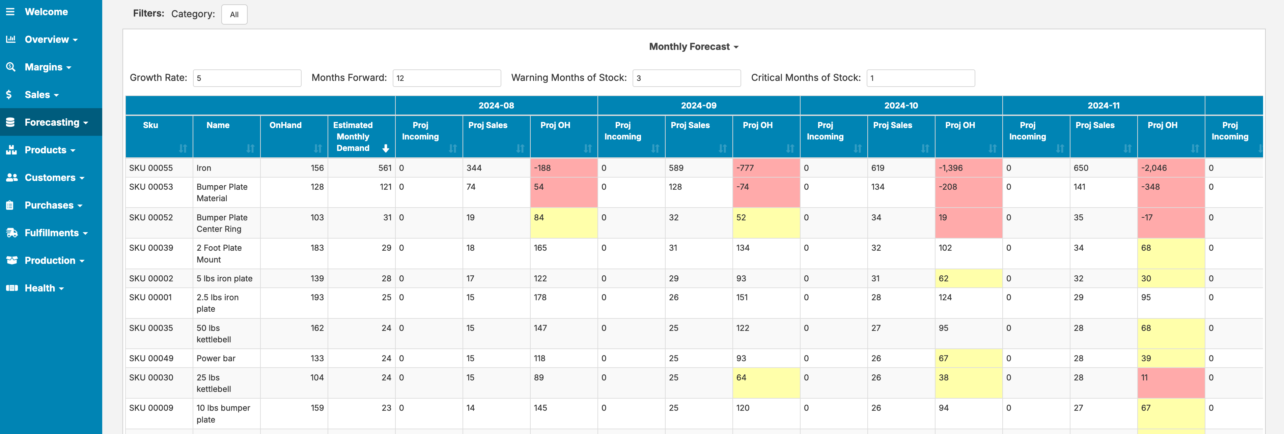Click the Products boxes icon
Viewport: 1284px width, 434px height.
(11, 150)
